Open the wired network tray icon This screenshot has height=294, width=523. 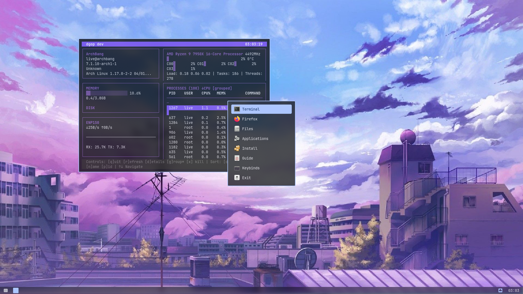pos(500,290)
